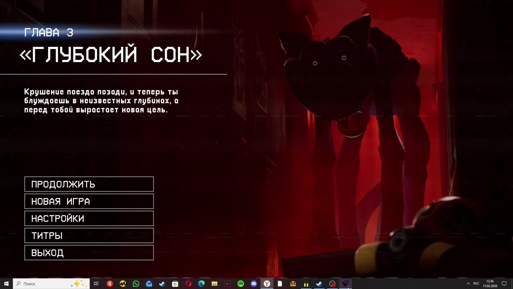Open WhatsApp from the taskbar

pos(136,284)
